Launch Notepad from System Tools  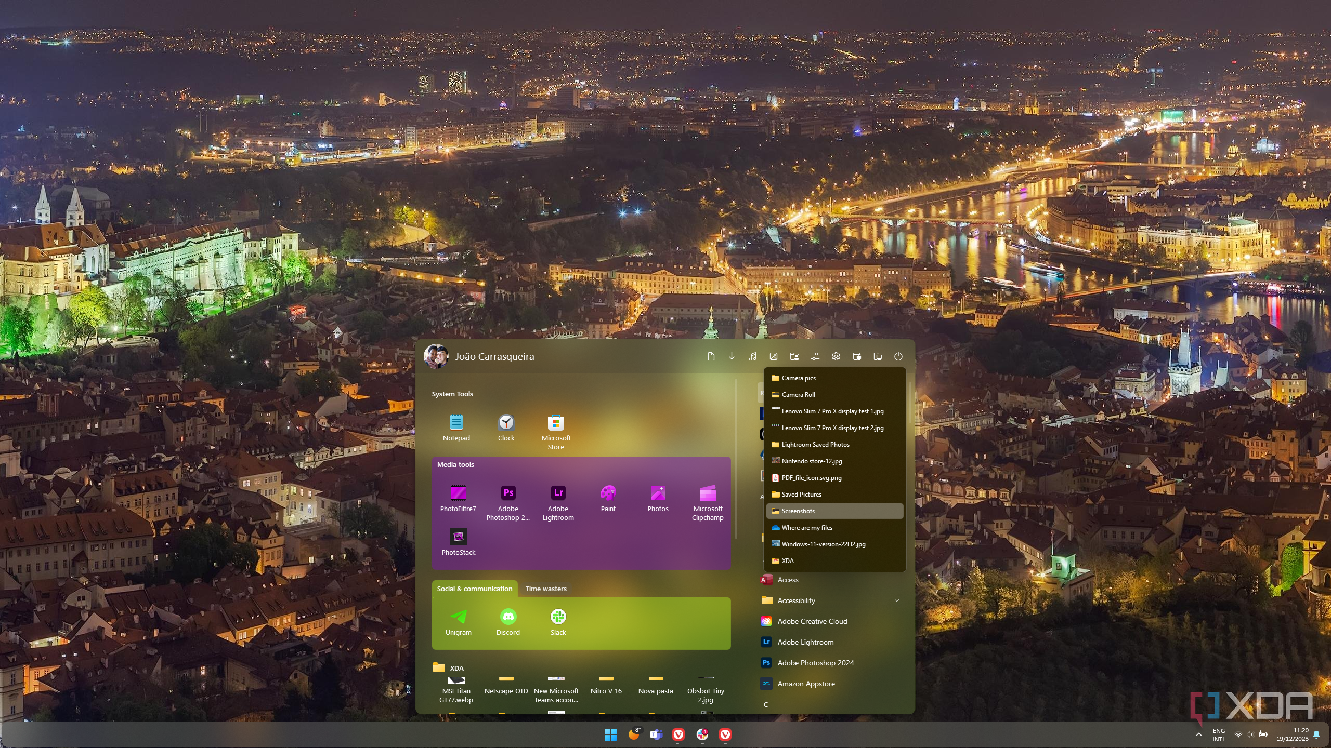click(x=456, y=428)
